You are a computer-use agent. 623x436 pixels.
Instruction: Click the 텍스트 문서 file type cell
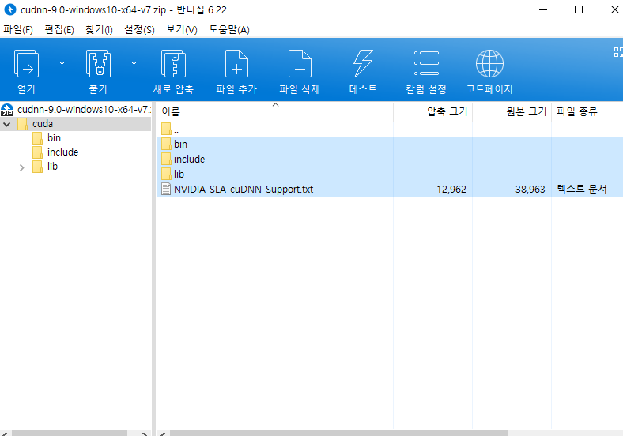coord(582,189)
